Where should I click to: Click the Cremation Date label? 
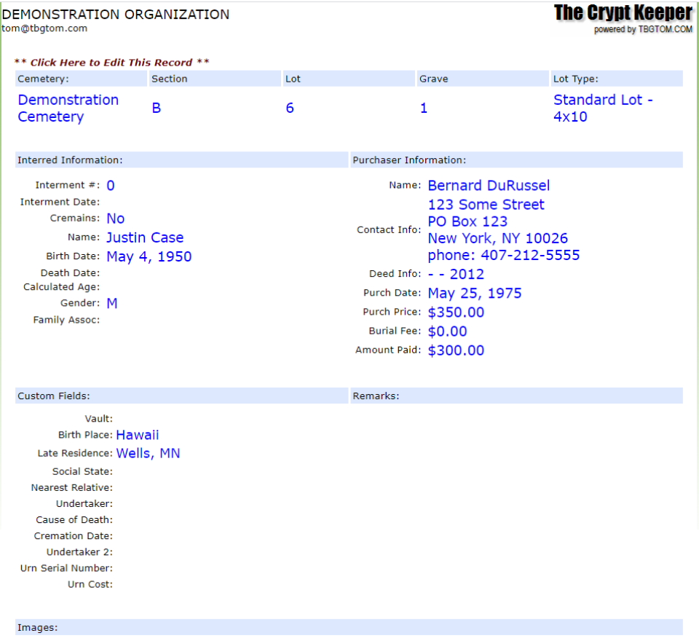pyautogui.click(x=74, y=535)
